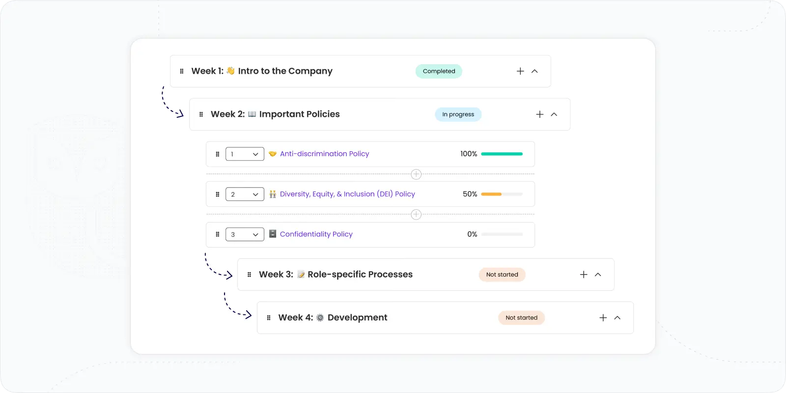Insert item below Anti-discrimination Policy via circled plus
The width and height of the screenshot is (786, 393).
coord(416,174)
